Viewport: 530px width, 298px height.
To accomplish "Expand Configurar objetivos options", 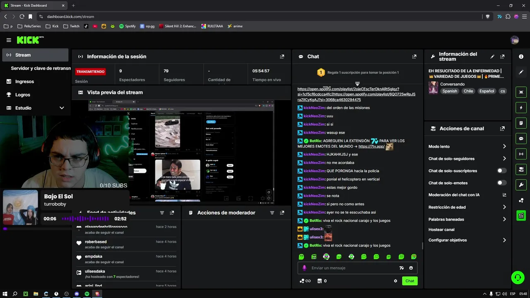I will [504, 240].
